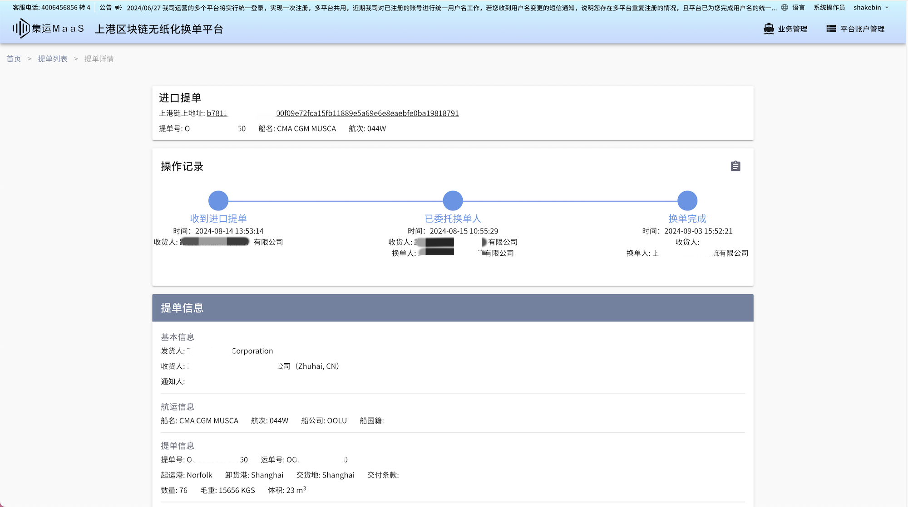This screenshot has width=908, height=507.
Task: Go to 首页 breadcrumb link
Action: (14, 59)
